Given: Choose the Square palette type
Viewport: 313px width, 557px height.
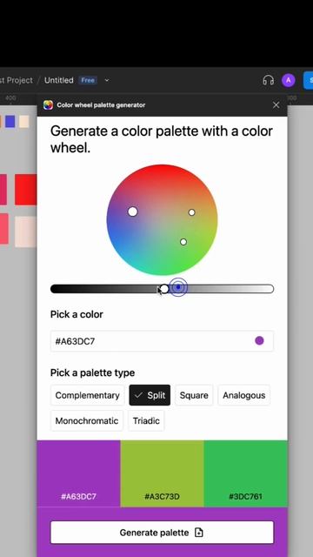Looking at the screenshot, I should [194, 395].
